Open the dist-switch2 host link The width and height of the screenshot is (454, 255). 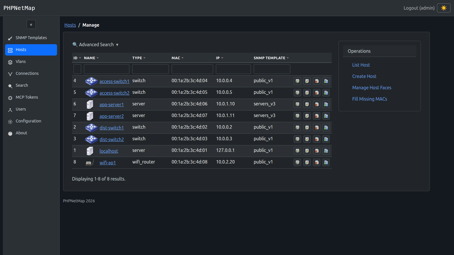[112, 139]
